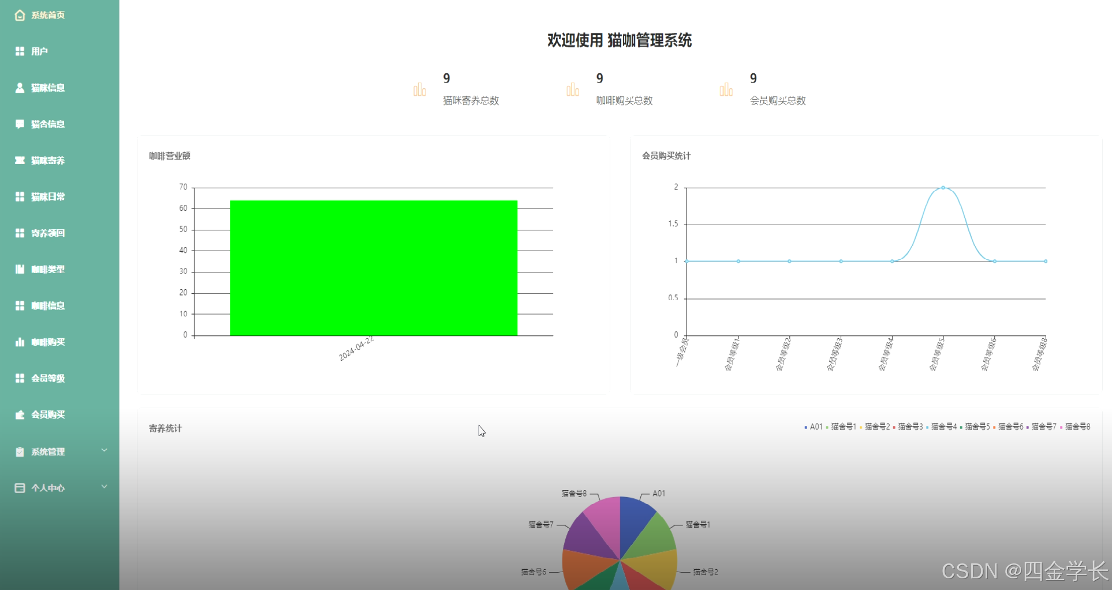Toggle the 猫舍号1 legend entry
This screenshot has width=1112, height=590.
click(841, 427)
